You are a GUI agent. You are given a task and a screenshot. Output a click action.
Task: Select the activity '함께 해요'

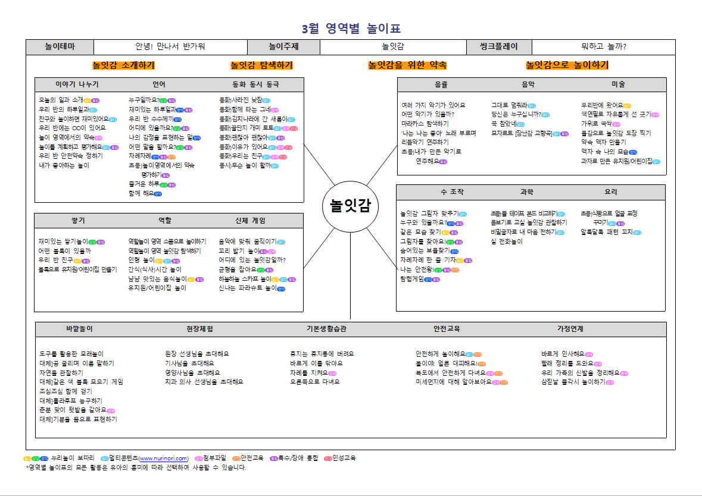point(141,193)
